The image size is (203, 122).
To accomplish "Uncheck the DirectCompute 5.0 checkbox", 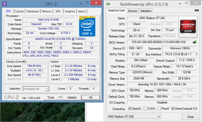I will point(173,109).
